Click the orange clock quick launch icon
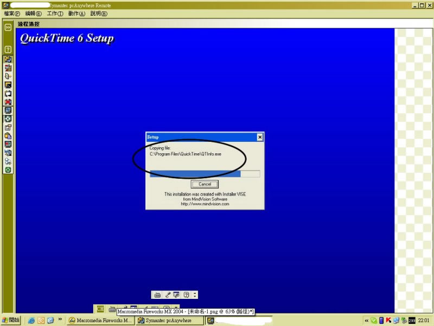The width and height of the screenshot is (434, 326). click(x=41, y=321)
